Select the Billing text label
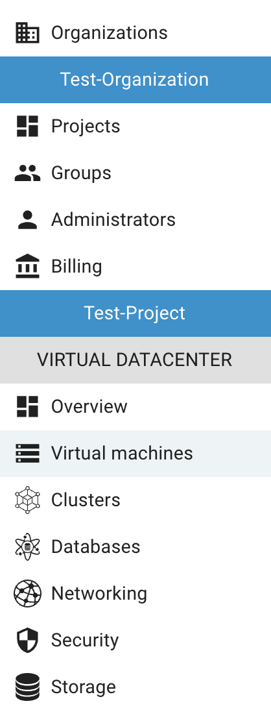The height and width of the screenshot is (723, 271). [77, 267]
